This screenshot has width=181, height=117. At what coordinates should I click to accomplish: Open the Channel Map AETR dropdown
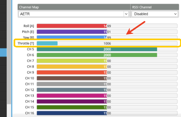pyautogui.click(x=74, y=14)
